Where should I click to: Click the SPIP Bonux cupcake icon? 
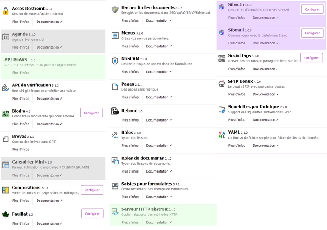(222, 84)
